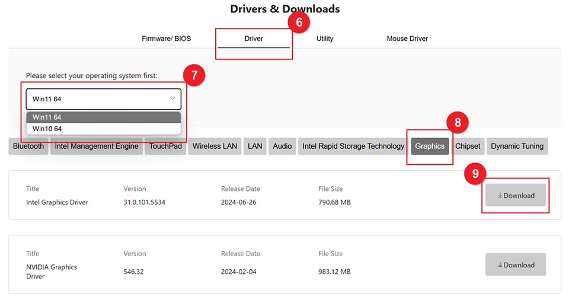Click the dropdown chevron arrow
The image size is (569, 300).
tap(172, 98)
